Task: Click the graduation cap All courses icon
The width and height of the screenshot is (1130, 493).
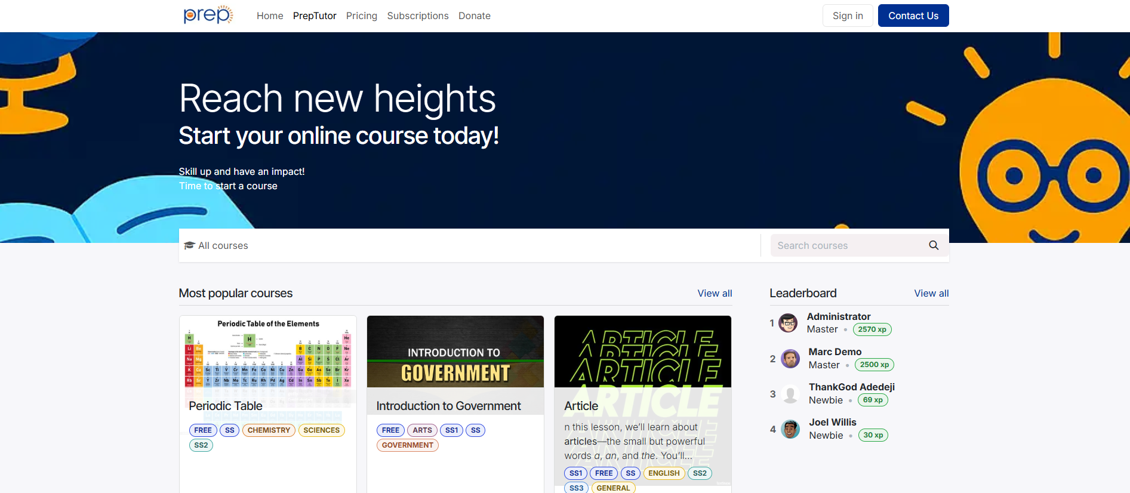Action: pyautogui.click(x=190, y=245)
